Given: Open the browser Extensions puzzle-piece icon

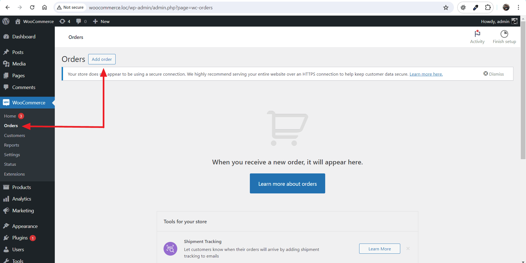Looking at the screenshot, I should click(x=488, y=7).
